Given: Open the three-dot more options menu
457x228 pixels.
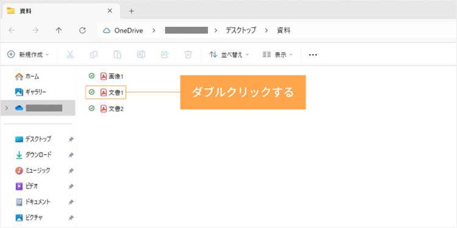Looking at the screenshot, I should 313,55.
